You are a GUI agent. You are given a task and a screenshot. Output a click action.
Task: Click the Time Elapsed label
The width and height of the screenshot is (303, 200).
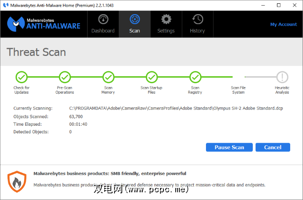click(27, 124)
